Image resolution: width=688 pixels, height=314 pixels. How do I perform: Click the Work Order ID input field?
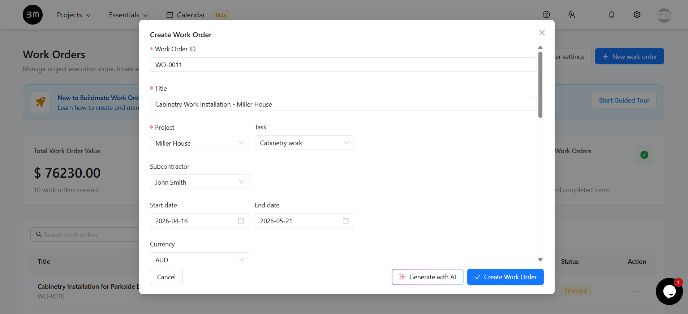point(343,65)
